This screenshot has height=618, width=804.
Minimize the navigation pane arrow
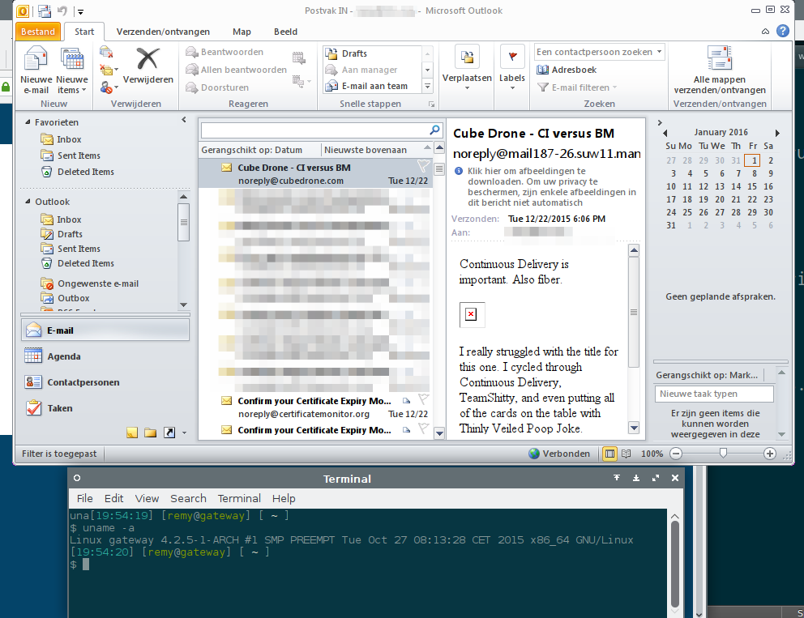(x=183, y=120)
